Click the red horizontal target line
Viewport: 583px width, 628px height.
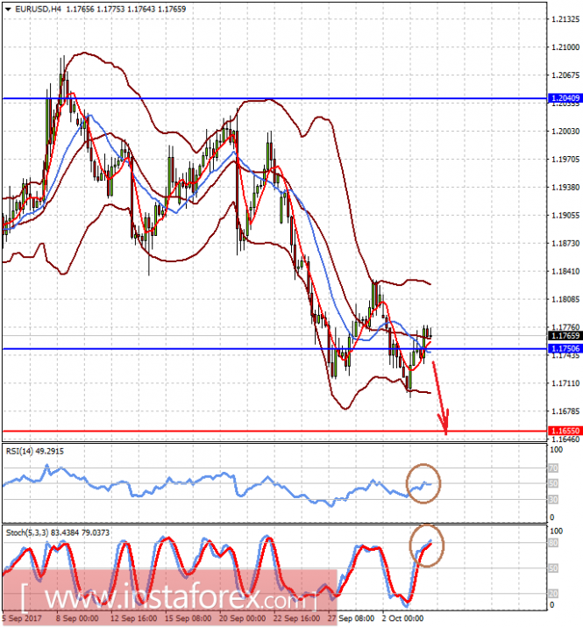pyautogui.click(x=274, y=432)
